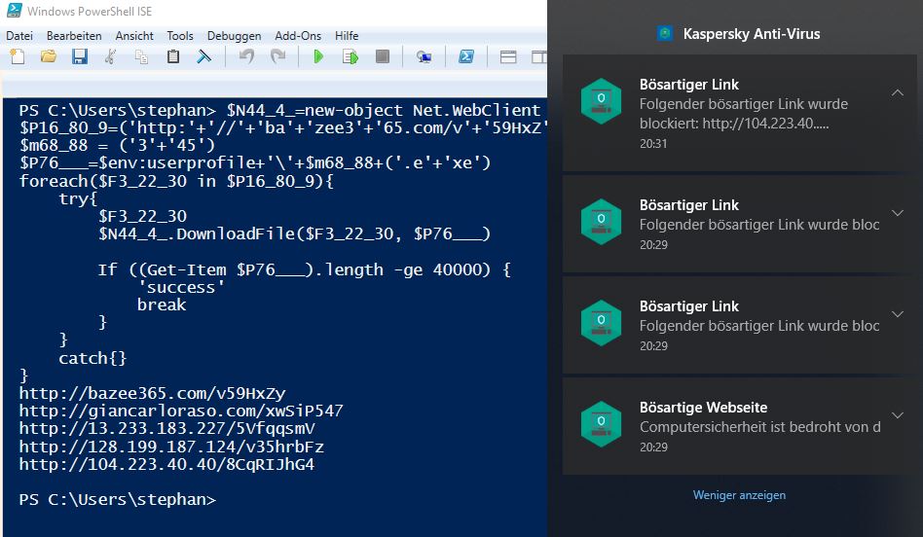Click the shield icon of Bösartige Webseite notification
The height and width of the screenshot is (537, 923).
tap(601, 424)
